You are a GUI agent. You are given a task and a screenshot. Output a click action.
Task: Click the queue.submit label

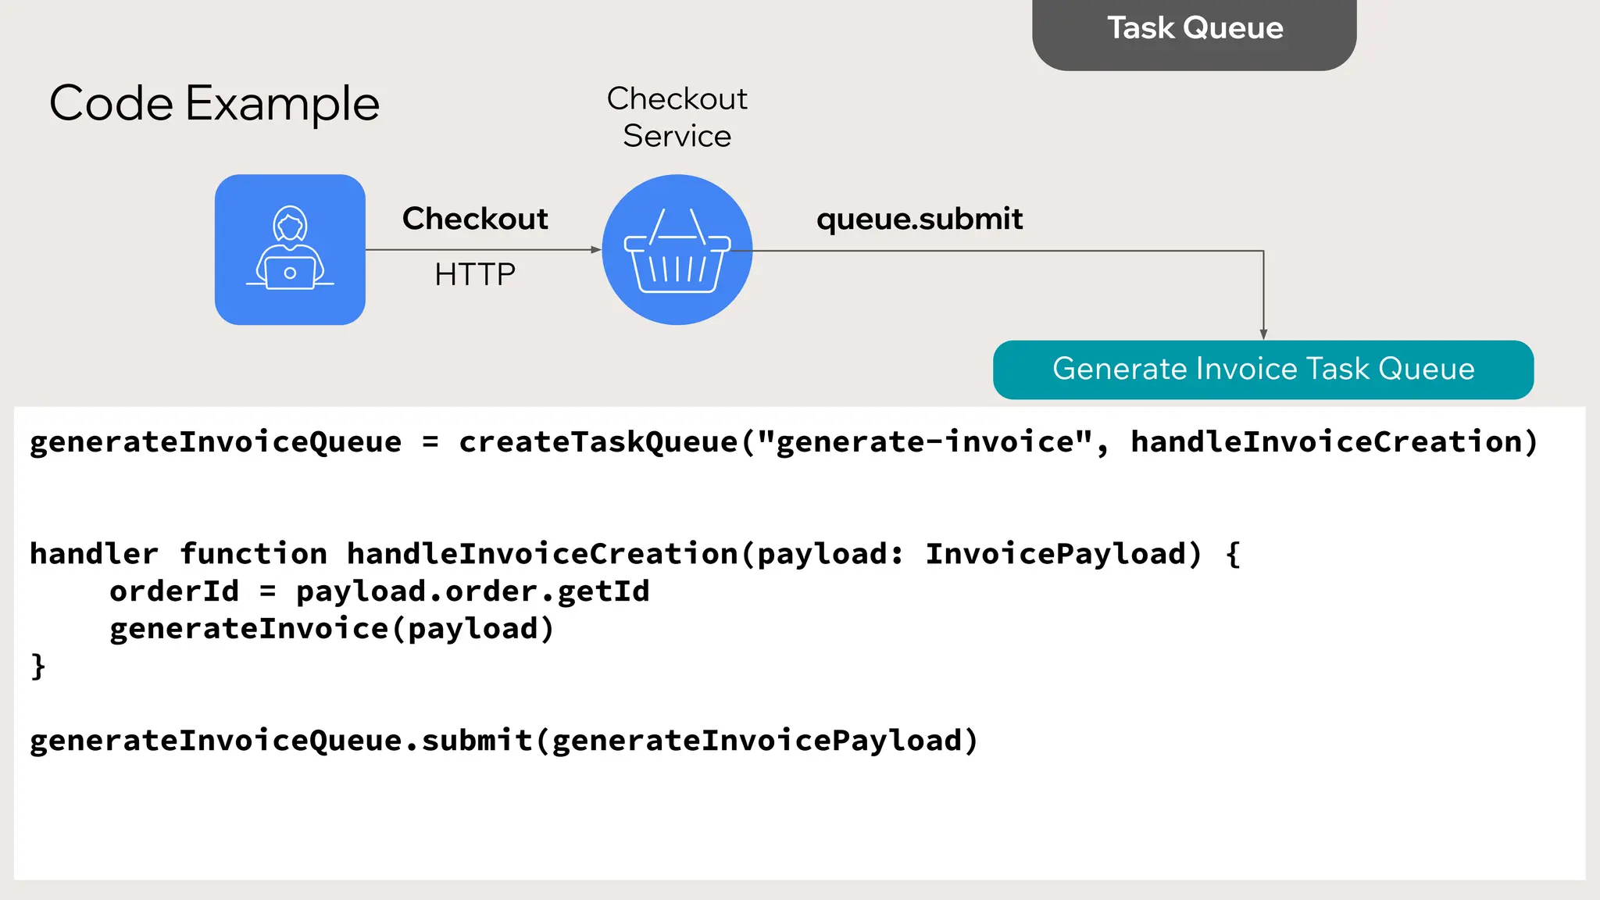tap(919, 219)
